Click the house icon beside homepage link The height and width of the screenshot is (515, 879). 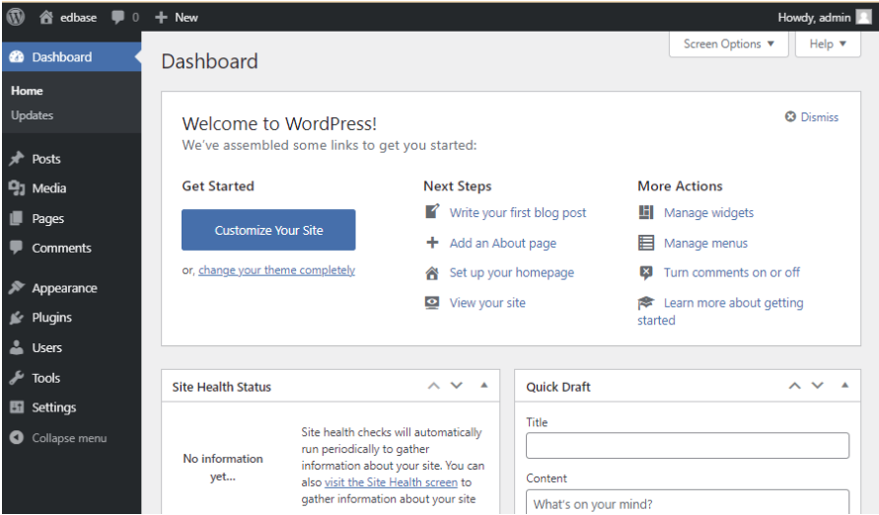pyautogui.click(x=432, y=273)
